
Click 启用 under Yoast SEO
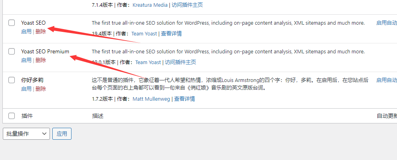coord(26,31)
